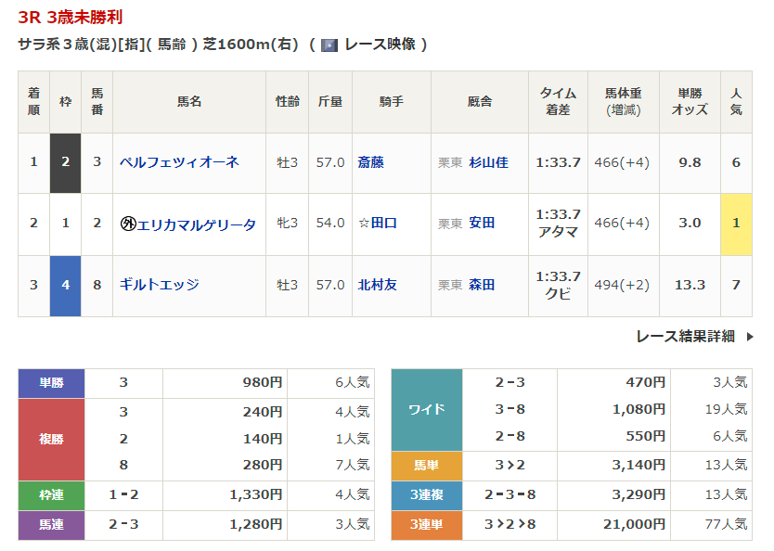Click the yellow popularity rank 1 cell
Image resolution: width=774 pixels, height=551 pixels.
pyautogui.click(x=736, y=224)
